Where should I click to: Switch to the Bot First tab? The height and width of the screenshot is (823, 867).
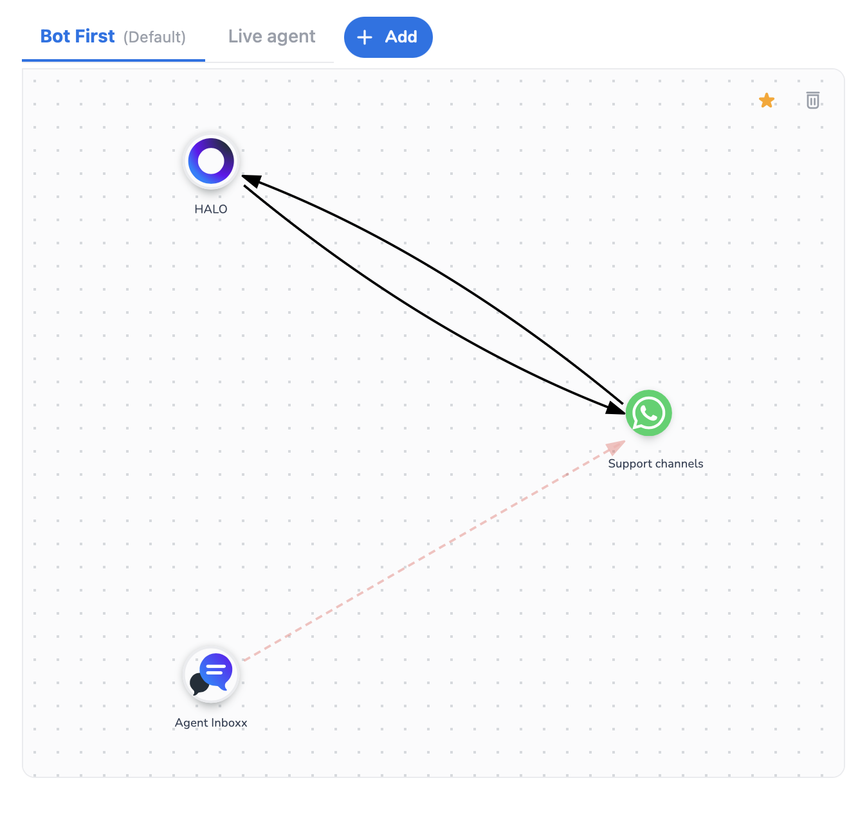coord(113,37)
